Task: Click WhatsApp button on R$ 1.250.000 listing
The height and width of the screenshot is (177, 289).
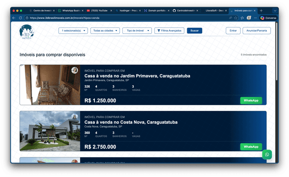Action: click(x=251, y=100)
